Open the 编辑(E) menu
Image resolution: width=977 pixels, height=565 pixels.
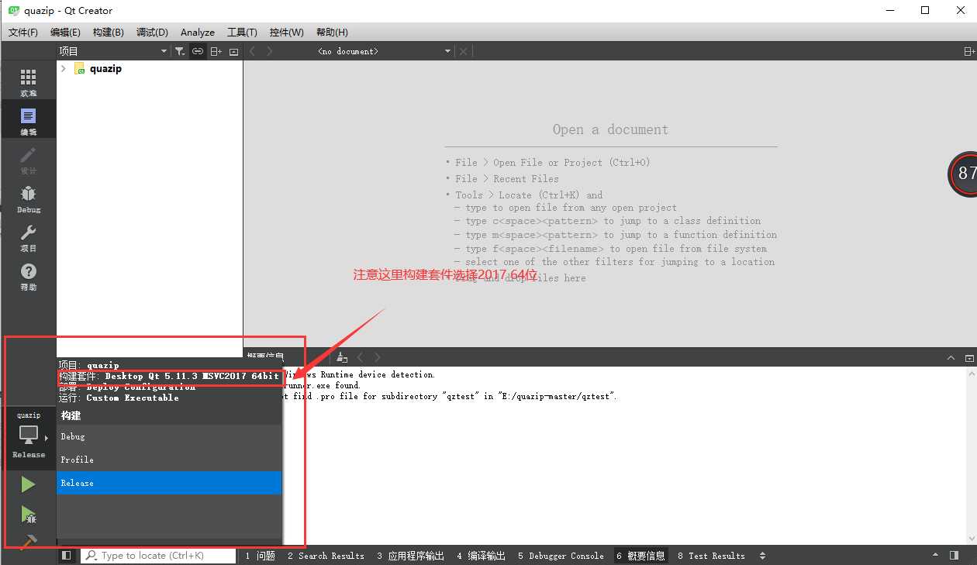(65, 32)
